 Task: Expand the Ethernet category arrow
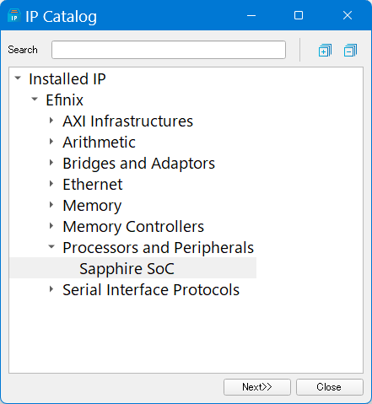tap(51, 184)
